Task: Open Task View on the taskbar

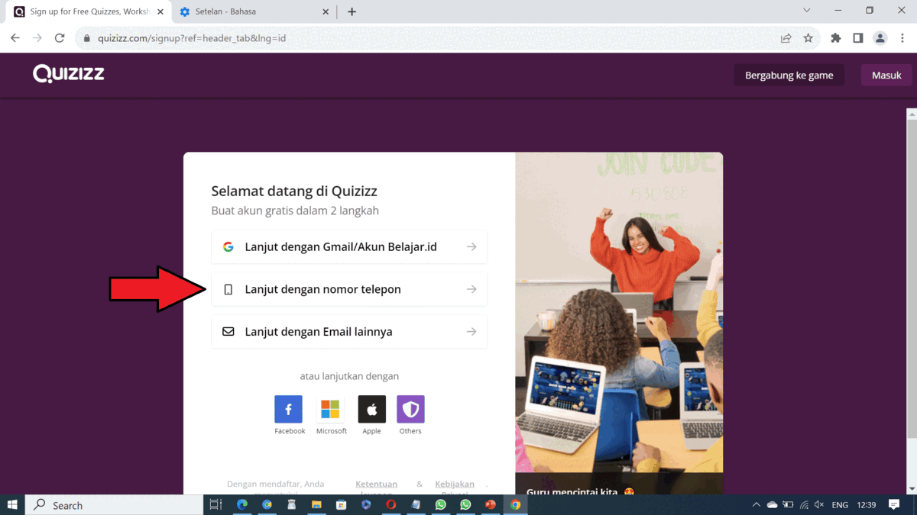Action: (215, 505)
